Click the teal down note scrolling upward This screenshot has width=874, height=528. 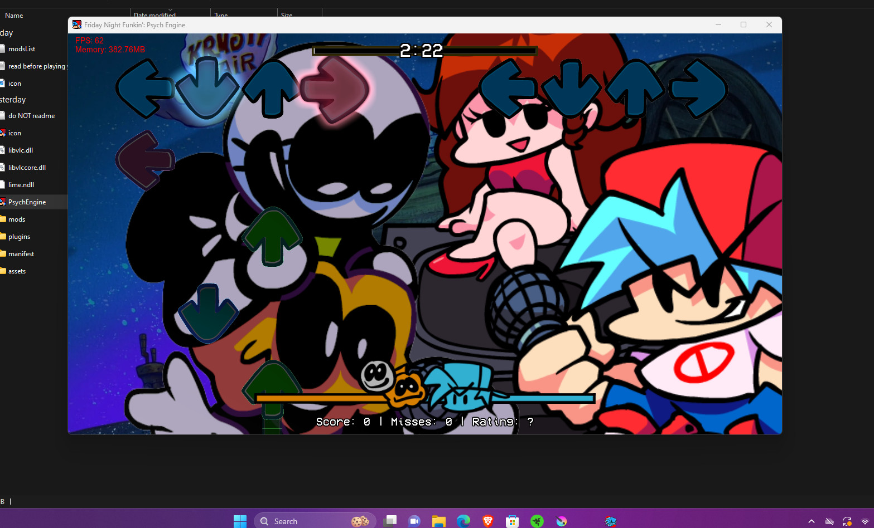(x=208, y=313)
